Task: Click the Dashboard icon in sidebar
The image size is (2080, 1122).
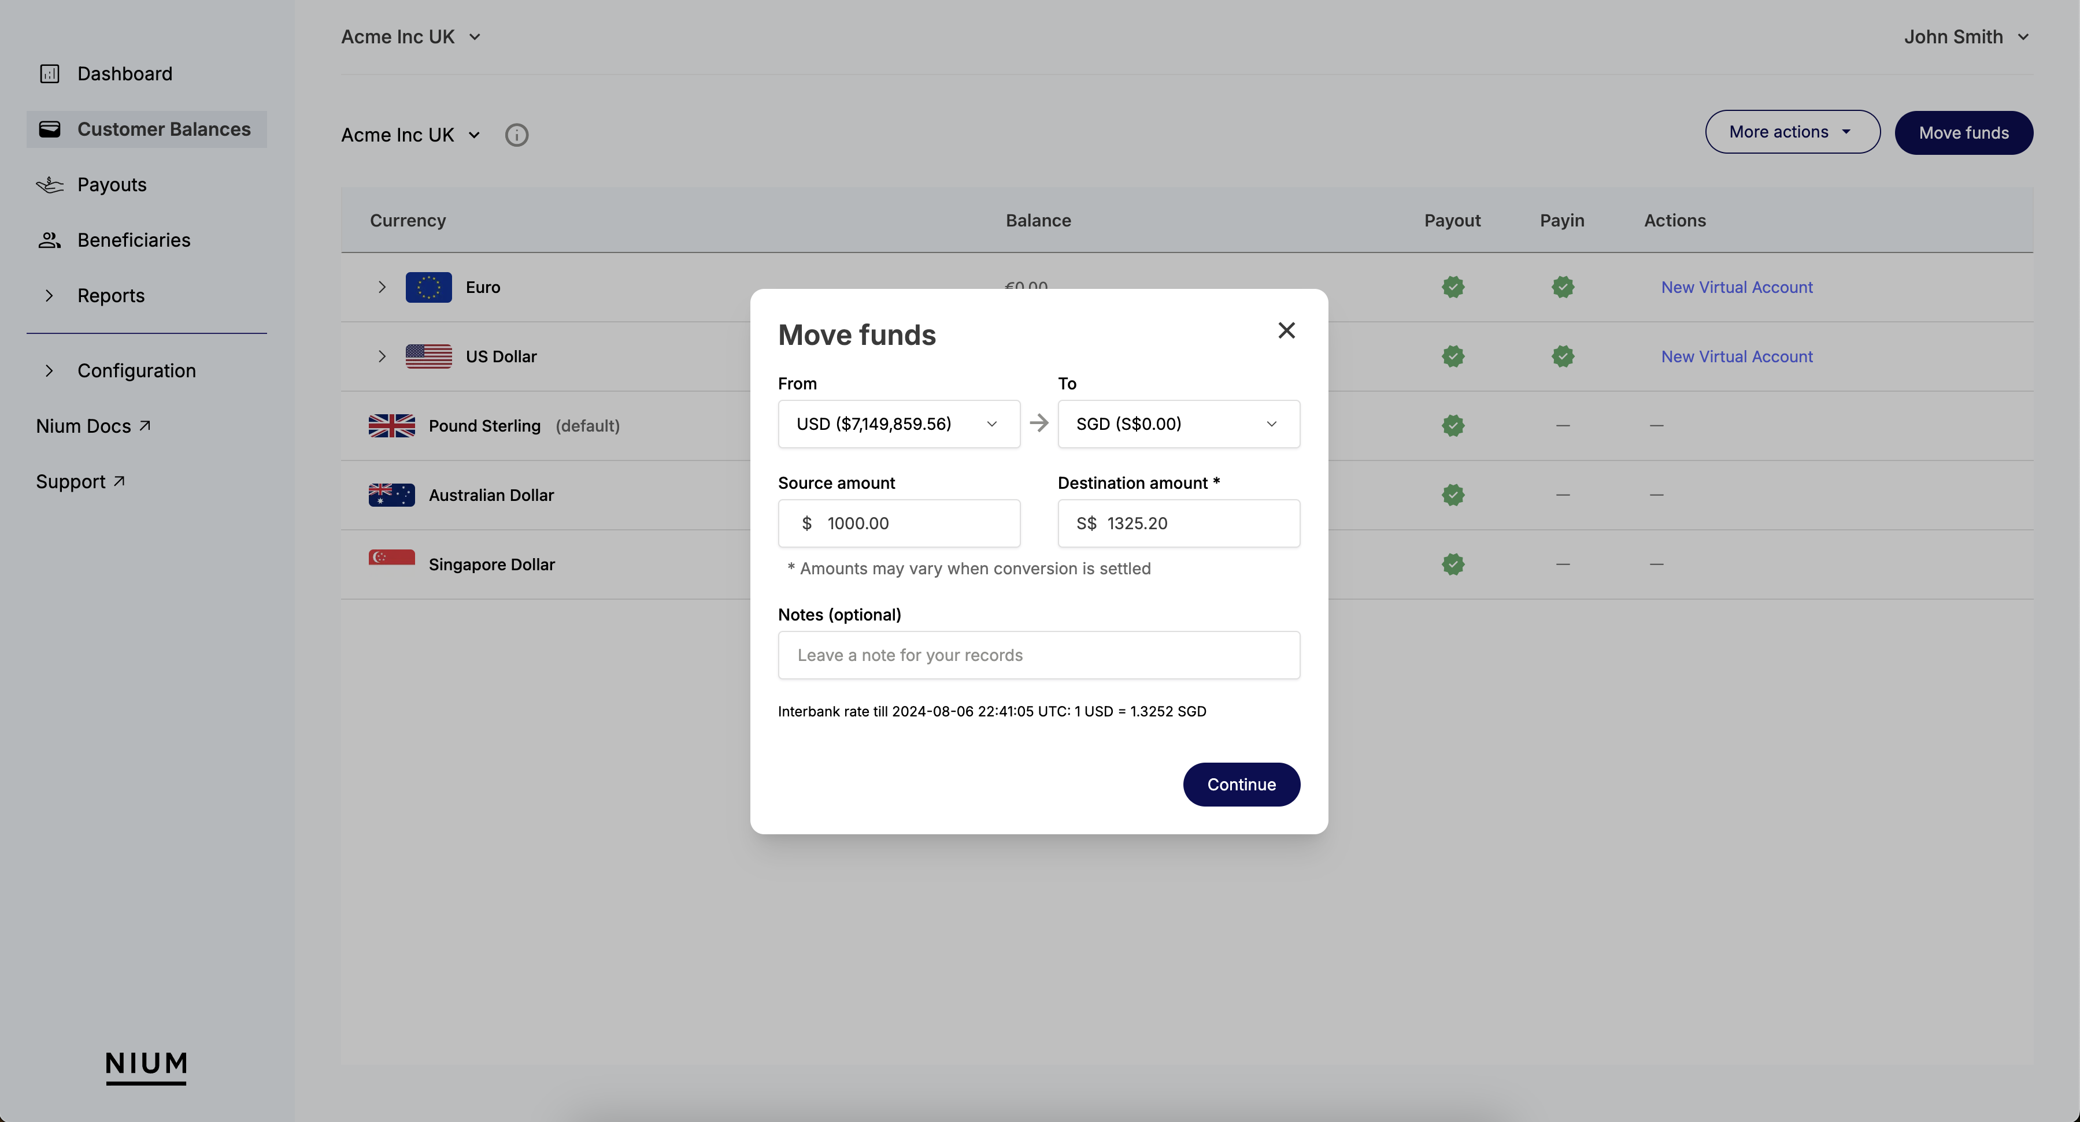Action: [x=49, y=73]
